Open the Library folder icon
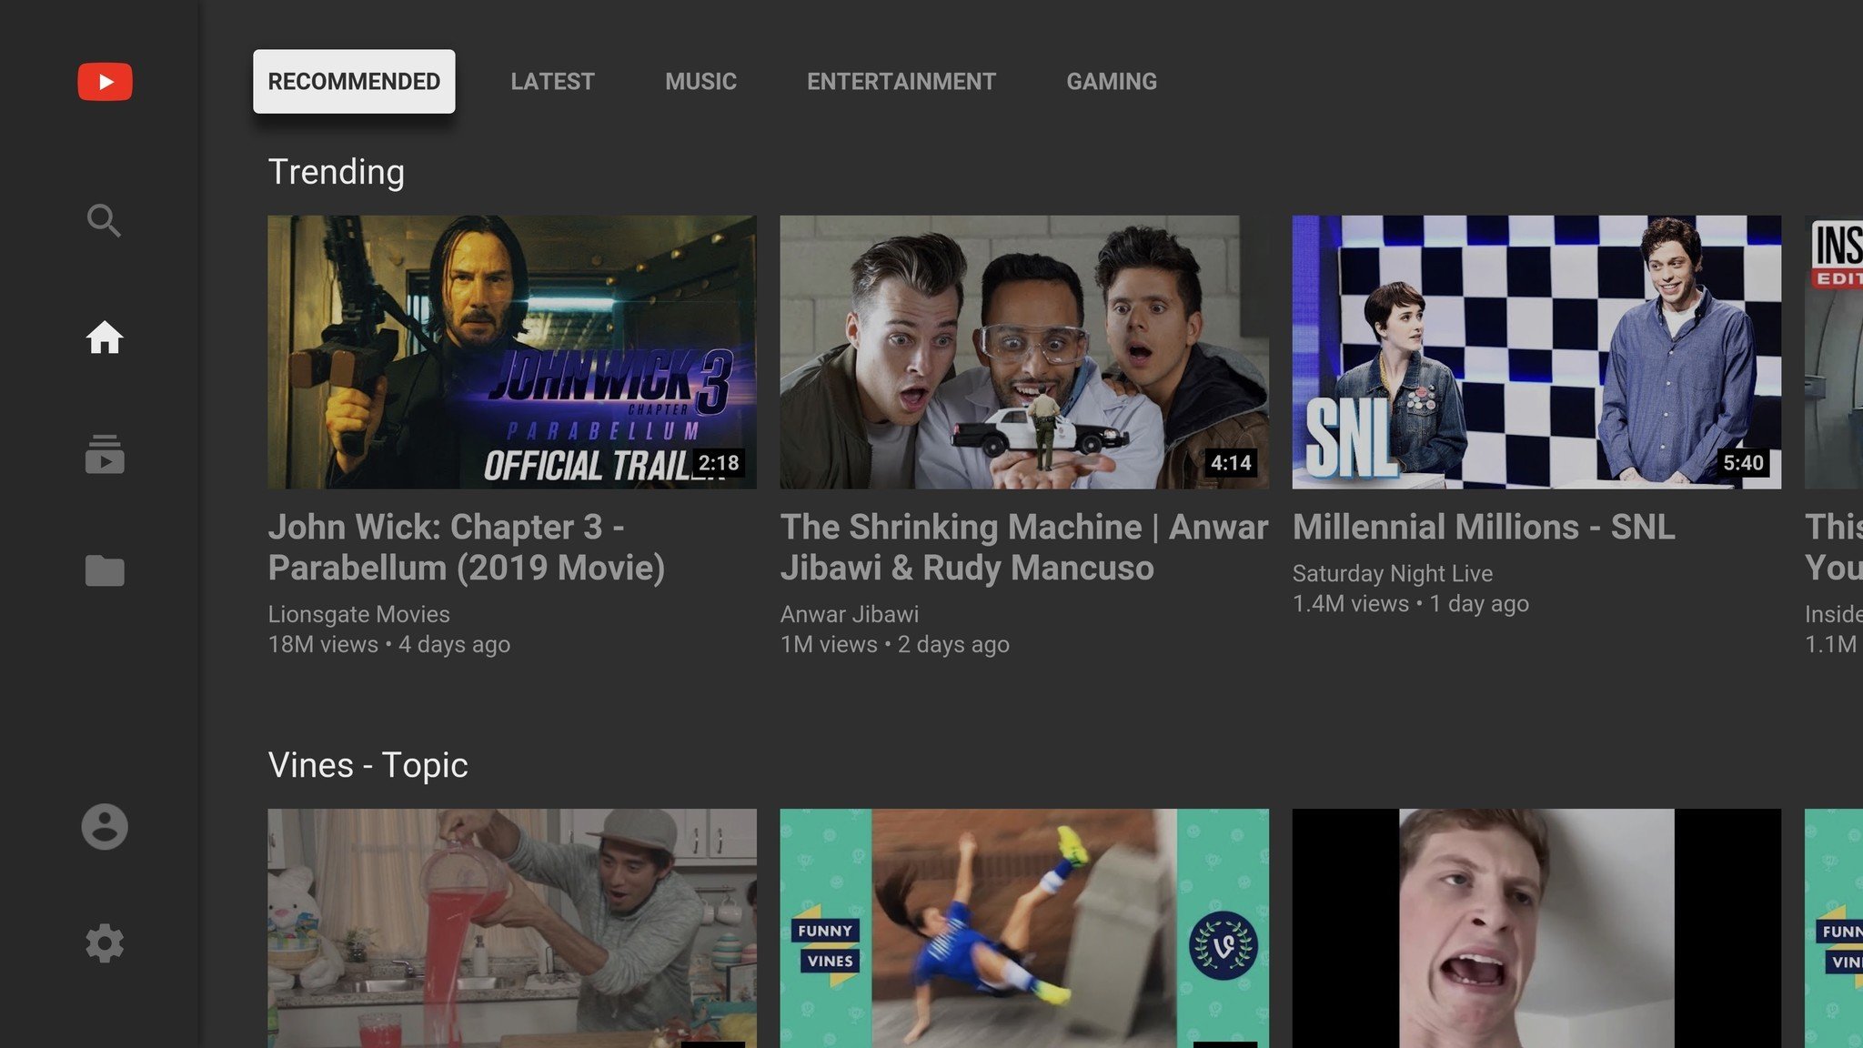Screen dimensions: 1863x1048 pyautogui.click(x=104, y=570)
